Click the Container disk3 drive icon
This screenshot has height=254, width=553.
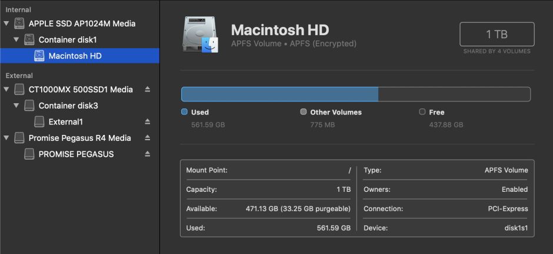29,106
